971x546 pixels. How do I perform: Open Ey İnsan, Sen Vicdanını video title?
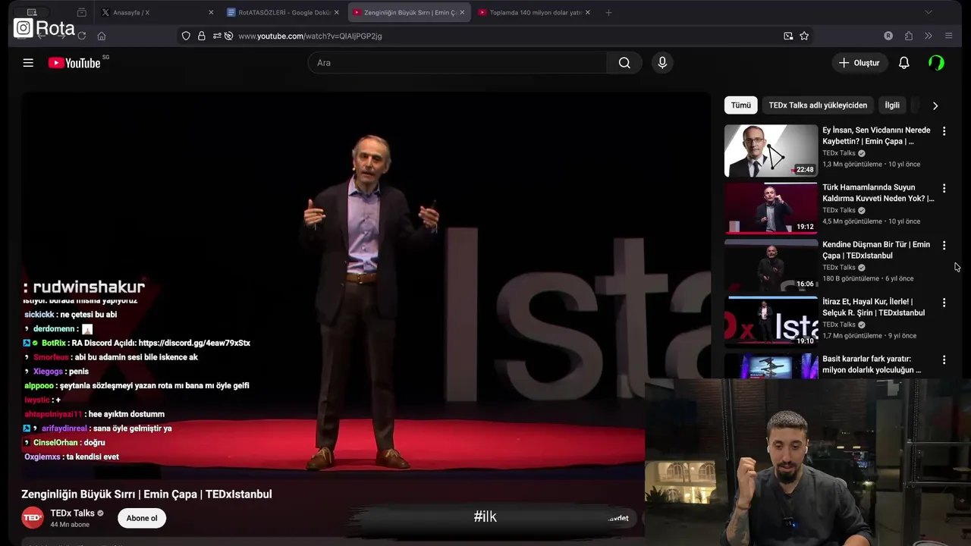tap(876, 136)
